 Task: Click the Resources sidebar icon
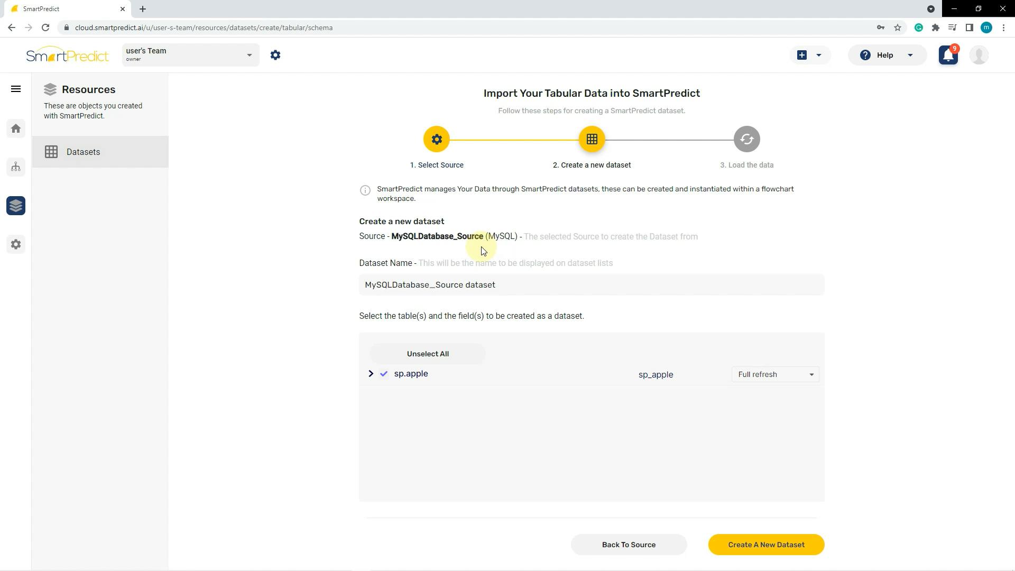pos(16,206)
